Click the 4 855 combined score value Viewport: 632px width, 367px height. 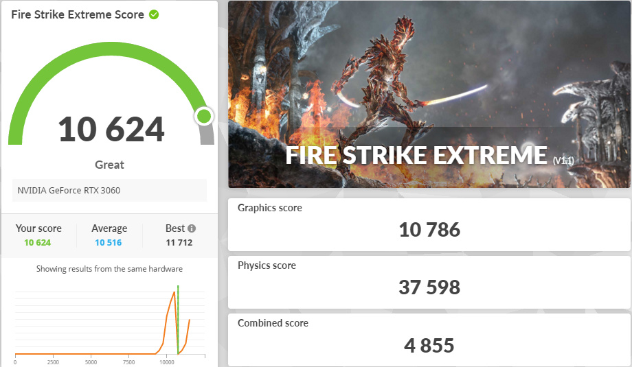pos(429,346)
